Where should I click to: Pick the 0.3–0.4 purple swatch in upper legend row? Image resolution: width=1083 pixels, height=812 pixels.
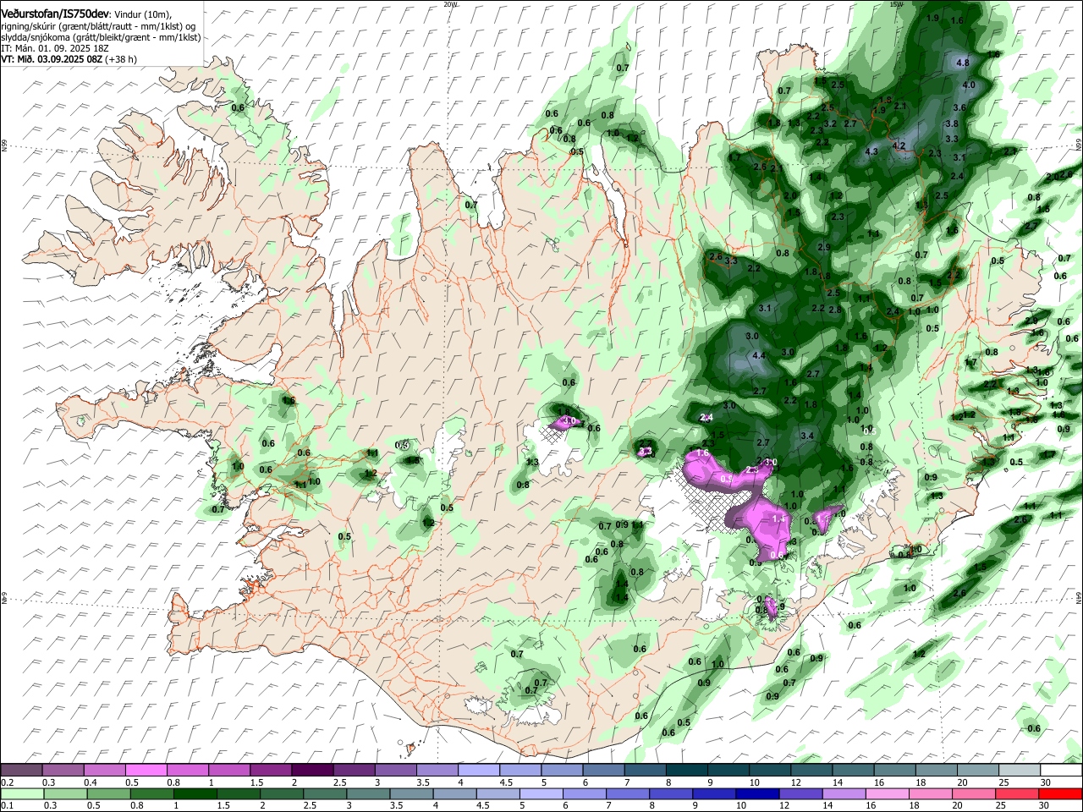[63, 770]
